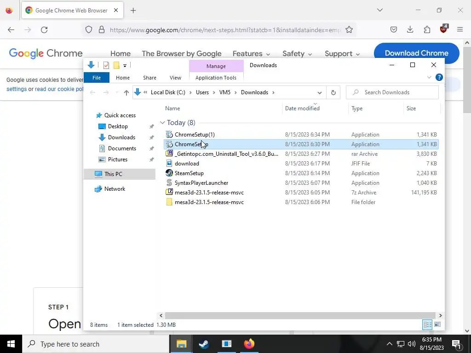The image size is (471, 353).
Task: Select Quick access in navigation pane
Action: [120, 115]
